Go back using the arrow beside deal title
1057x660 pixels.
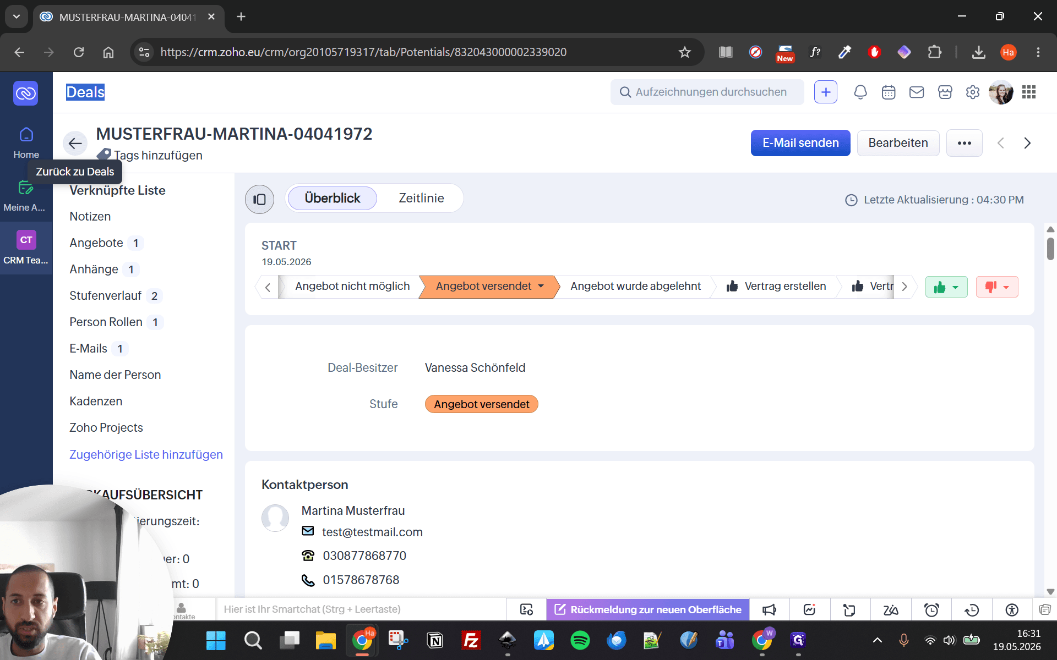[75, 144]
